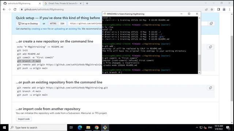Switch to Chrome in the taskbar
This screenshot has width=234, height=131.
pyautogui.click(x=97, y=128)
